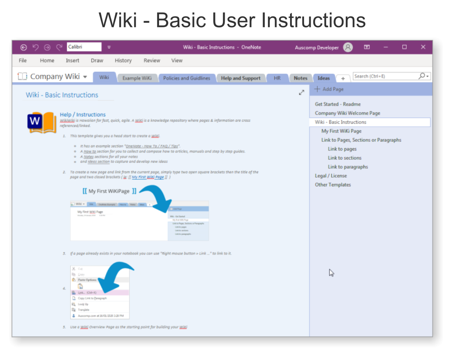This screenshot has height=361, width=452.
Task: Open the Ideas section tab
Action: (324, 78)
